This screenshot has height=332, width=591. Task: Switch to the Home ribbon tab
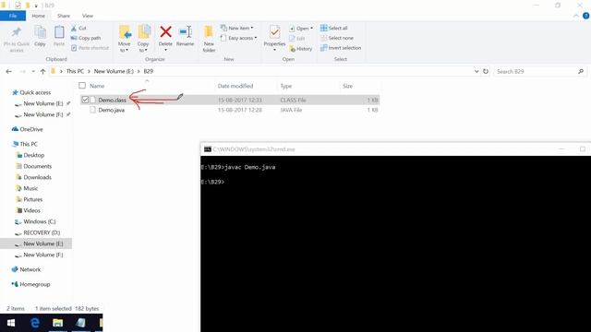click(x=38, y=16)
